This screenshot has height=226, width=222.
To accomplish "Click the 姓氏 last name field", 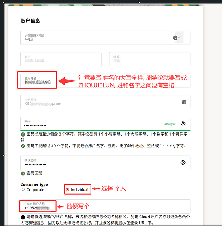I will click(x=150, y=59).
